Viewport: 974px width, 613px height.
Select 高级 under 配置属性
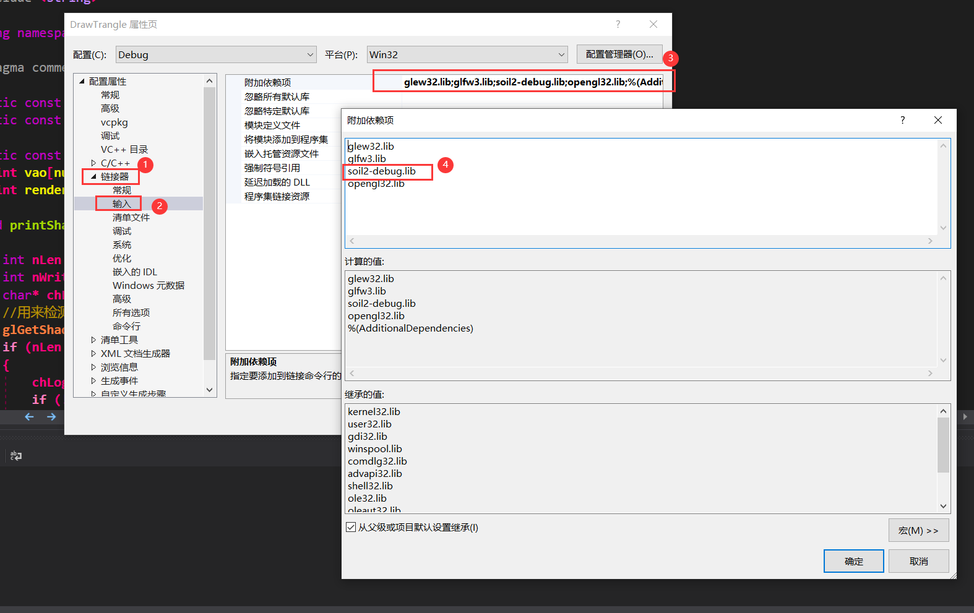coord(110,108)
